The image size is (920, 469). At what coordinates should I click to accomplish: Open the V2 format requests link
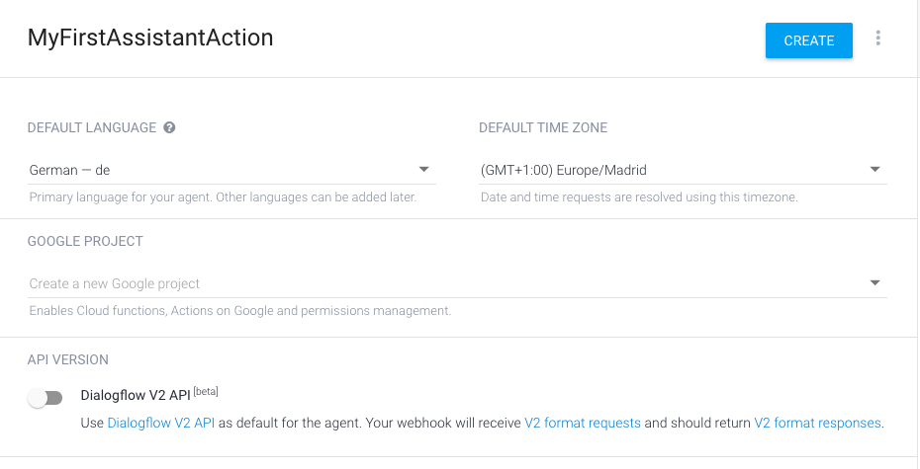pos(583,423)
